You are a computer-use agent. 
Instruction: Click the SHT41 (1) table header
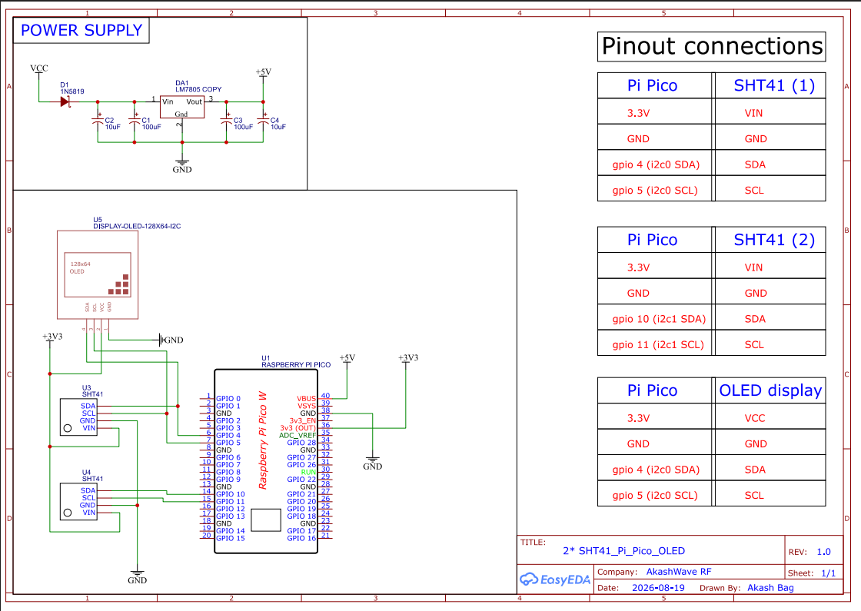pyautogui.click(x=774, y=85)
